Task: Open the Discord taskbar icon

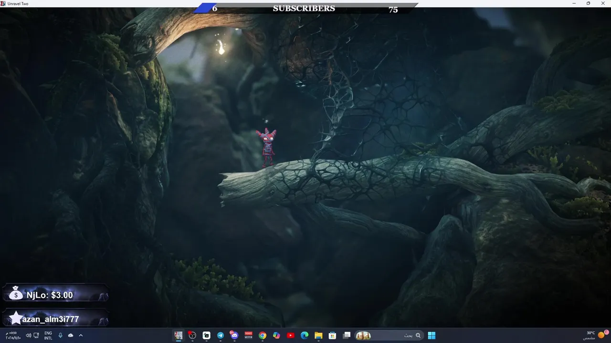Action: click(x=234, y=335)
